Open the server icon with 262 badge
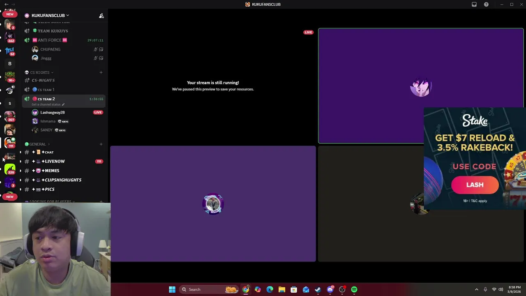 pyautogui.click(x=10, y=37)
